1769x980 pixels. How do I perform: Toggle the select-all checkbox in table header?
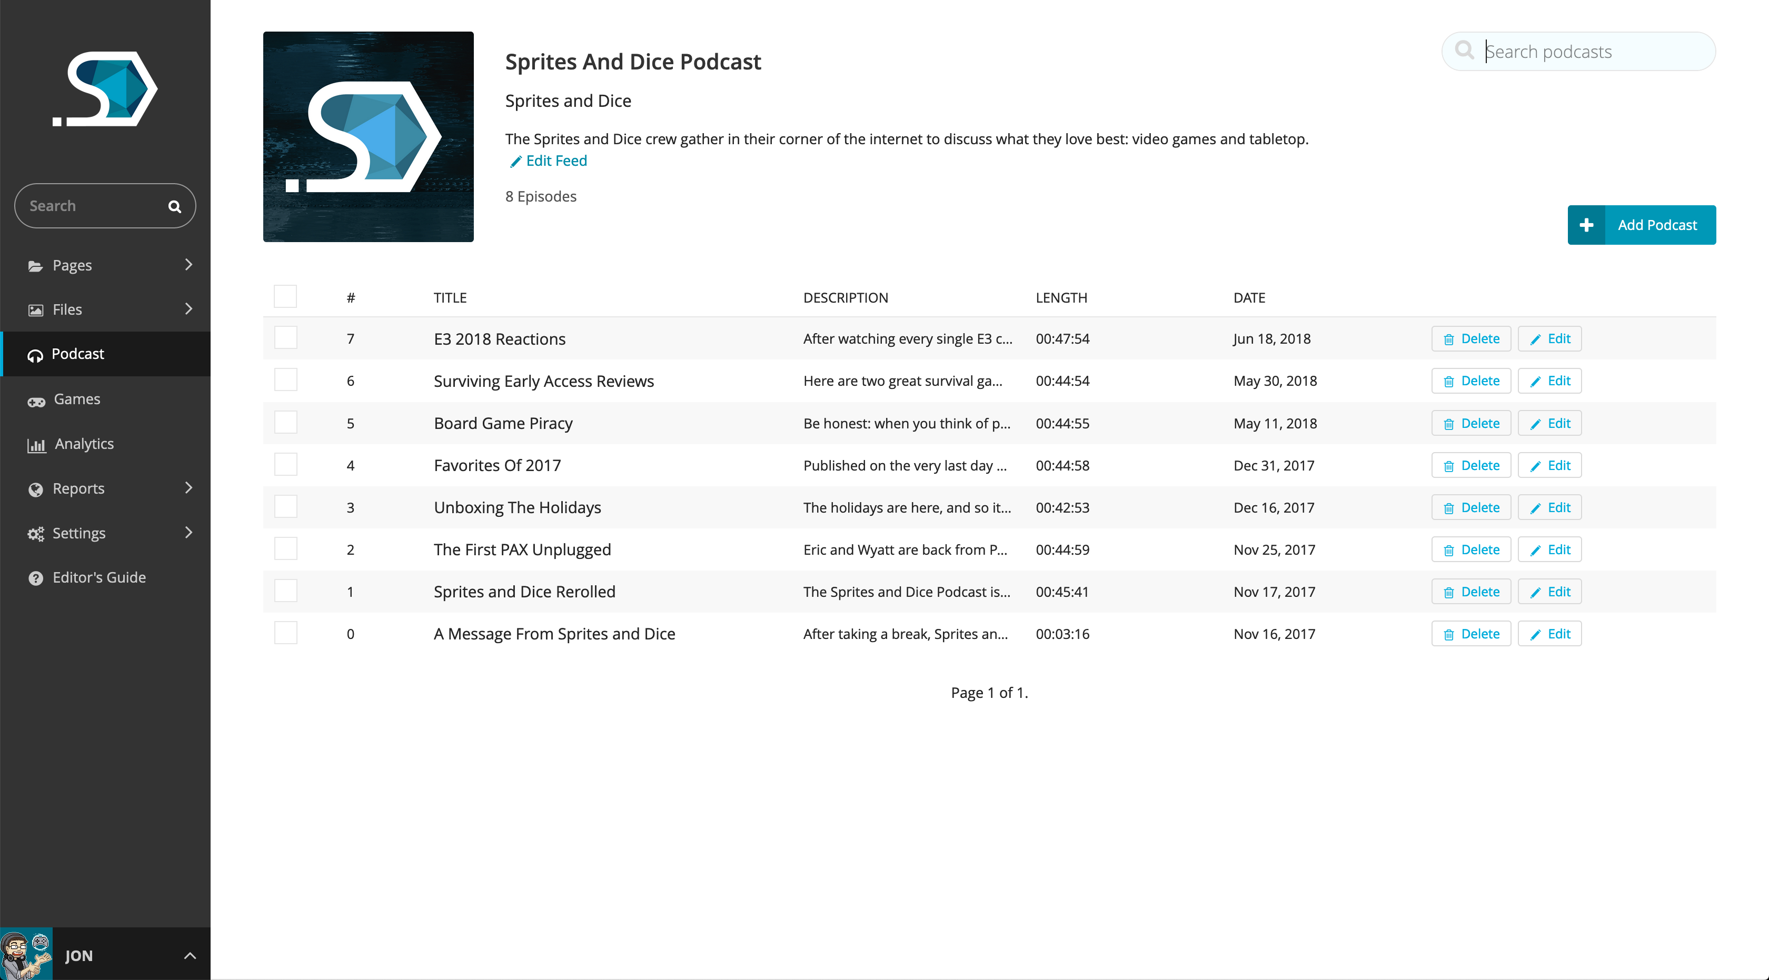[286, 296]
